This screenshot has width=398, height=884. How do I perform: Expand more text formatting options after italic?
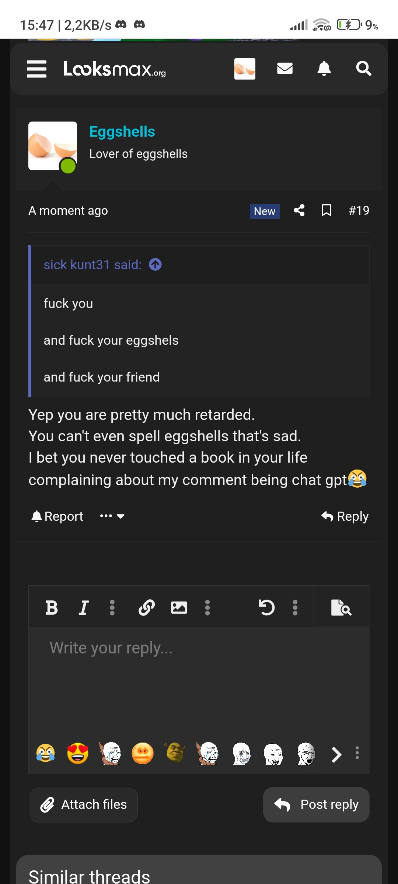(x=112, y=608)
